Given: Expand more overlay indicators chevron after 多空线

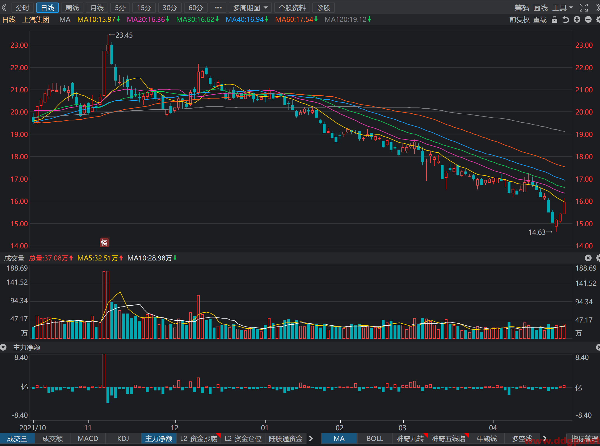Looking at the screenshot, I should (544, 438).
